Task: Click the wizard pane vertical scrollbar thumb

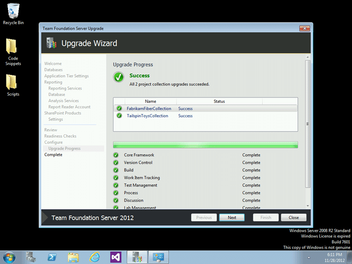Action: pos(308,124)
